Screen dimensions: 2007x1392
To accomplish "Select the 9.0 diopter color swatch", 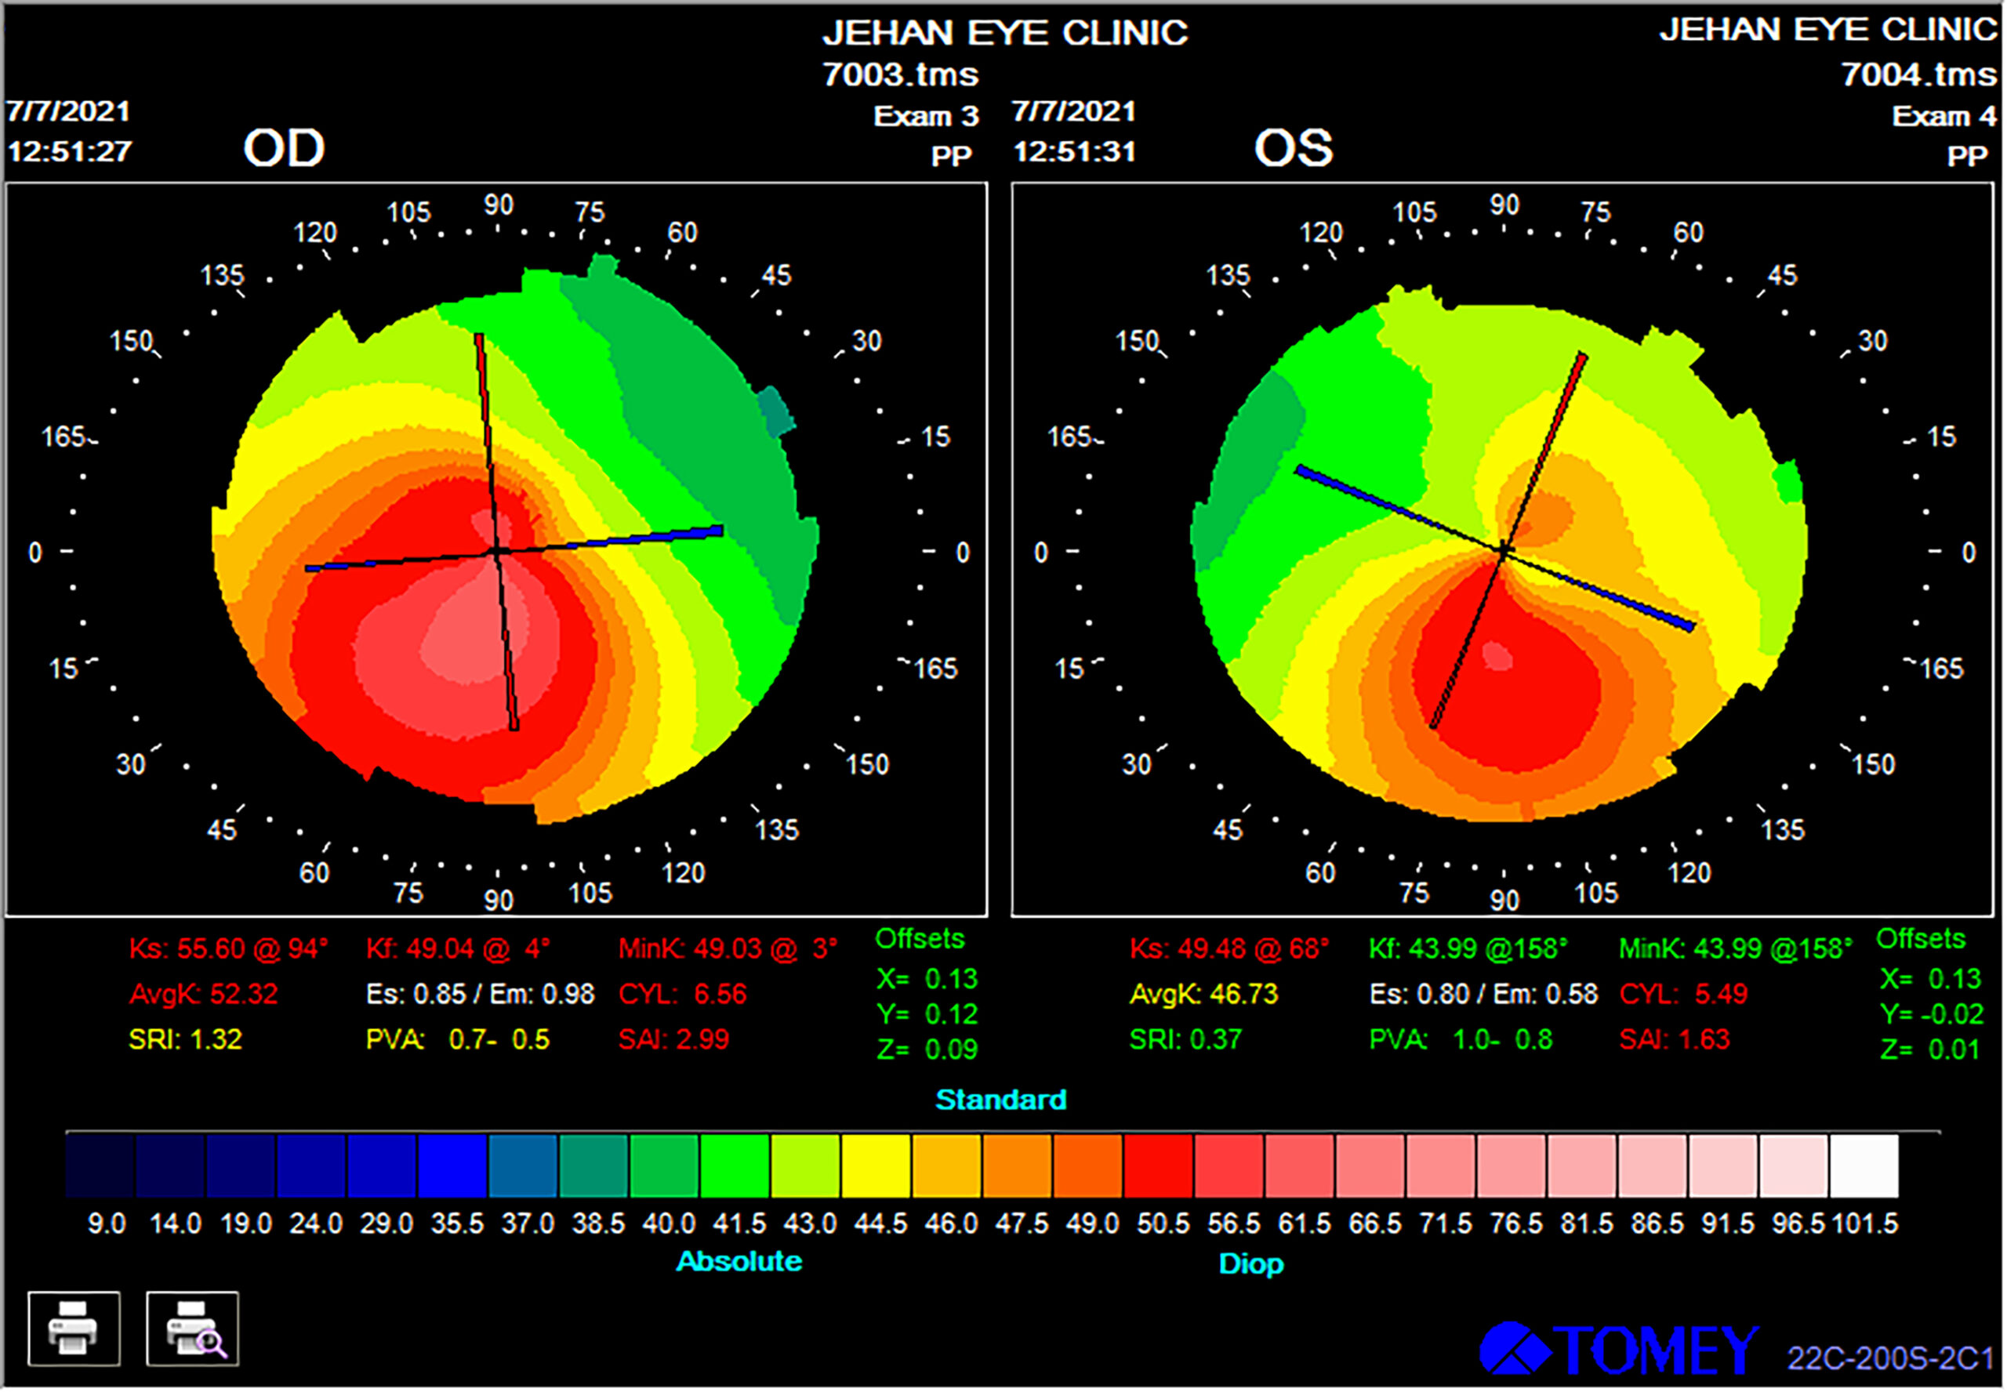I will pyautogui.click(x=100, y=1168).
